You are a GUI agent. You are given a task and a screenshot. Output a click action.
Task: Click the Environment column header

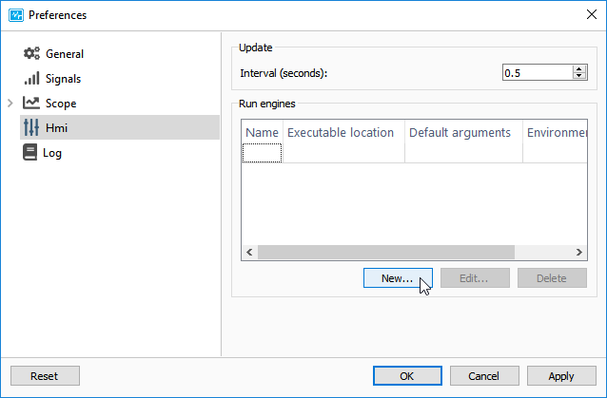[555, 133]
